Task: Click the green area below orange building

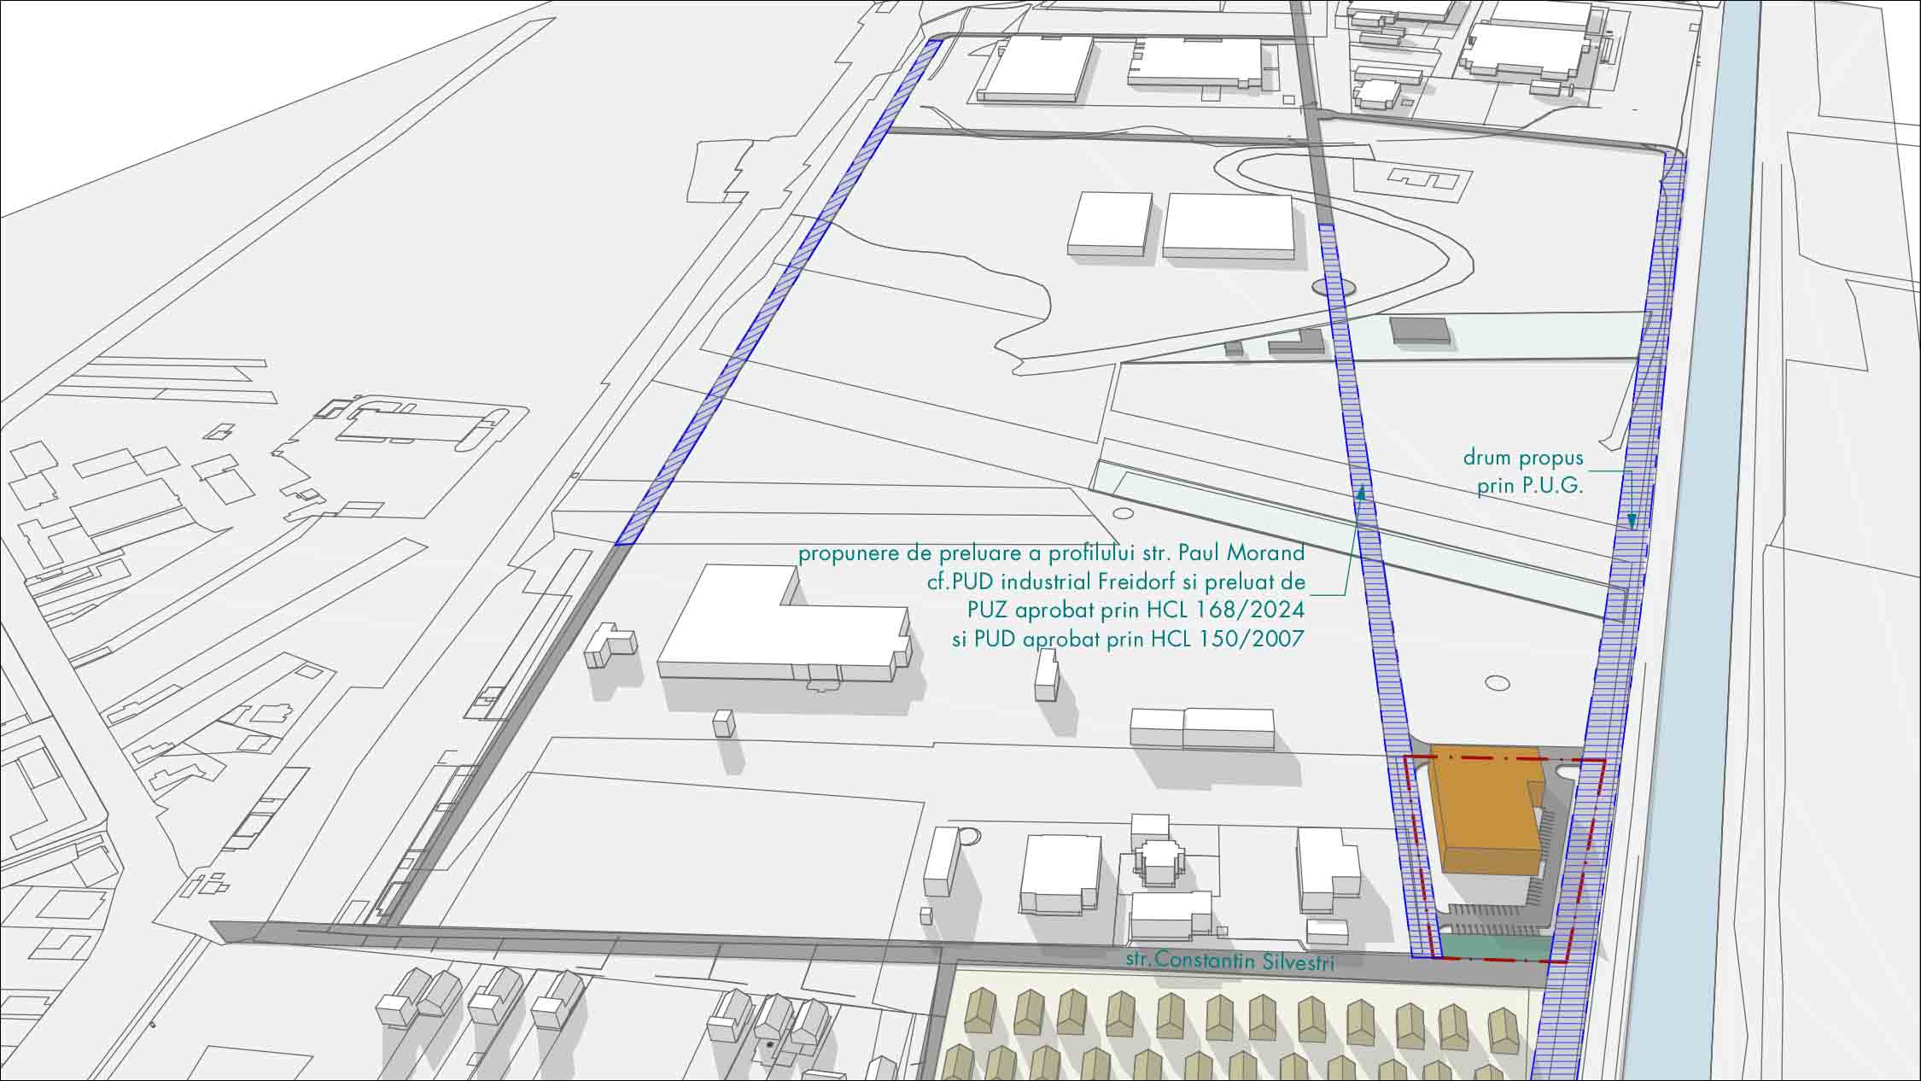Action: [x=1494, y=947]
